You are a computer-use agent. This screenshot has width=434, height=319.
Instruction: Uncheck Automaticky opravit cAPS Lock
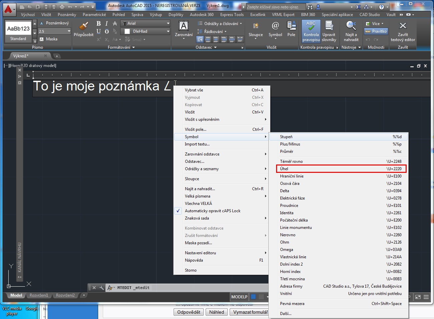pyautogui.click(x=212, y=211)
